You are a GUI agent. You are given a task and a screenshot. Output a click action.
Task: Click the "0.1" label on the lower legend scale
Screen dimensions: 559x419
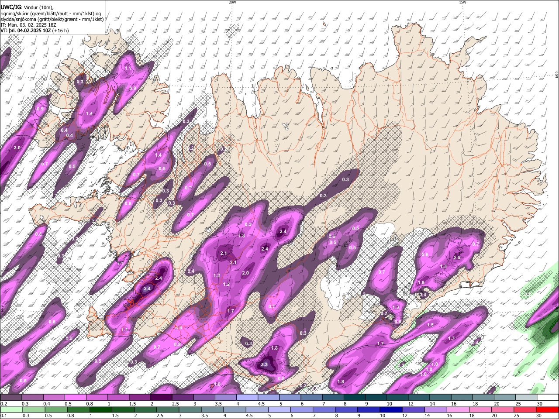3,416
